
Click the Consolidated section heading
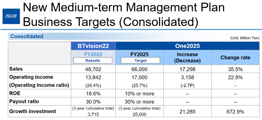27,36
